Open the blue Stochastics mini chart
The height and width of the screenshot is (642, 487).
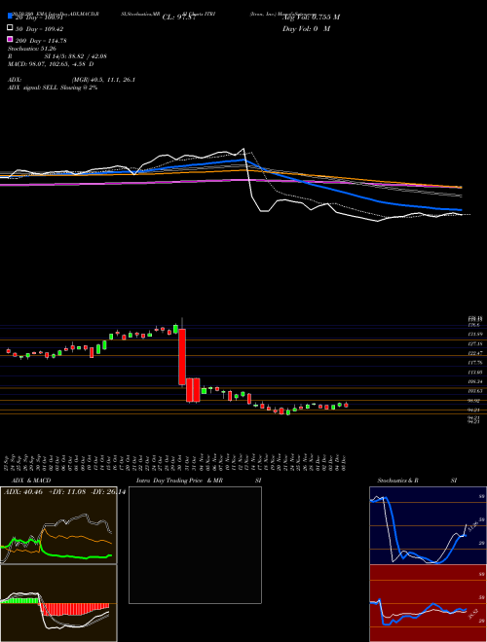point(428,525)
